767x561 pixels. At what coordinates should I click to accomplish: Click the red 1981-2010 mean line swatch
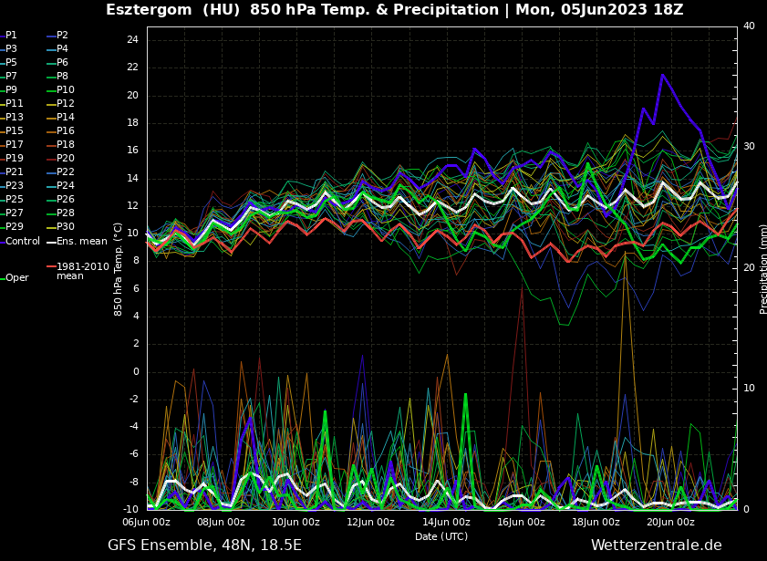(51, 267)
